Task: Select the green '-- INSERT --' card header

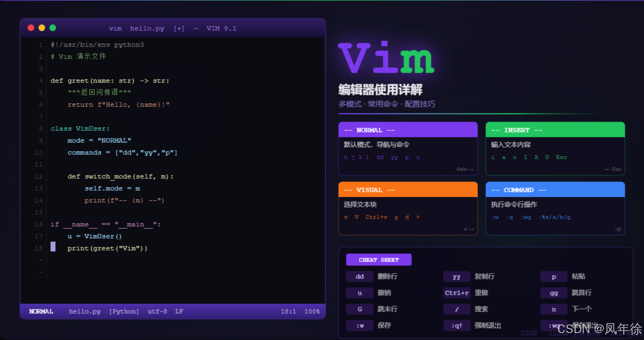Action: click(x=555, y=130)
